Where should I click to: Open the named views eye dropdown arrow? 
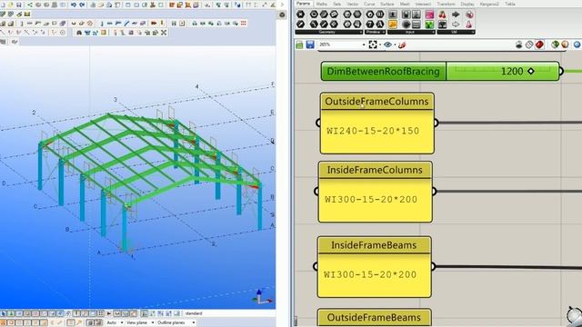point(395,45)
